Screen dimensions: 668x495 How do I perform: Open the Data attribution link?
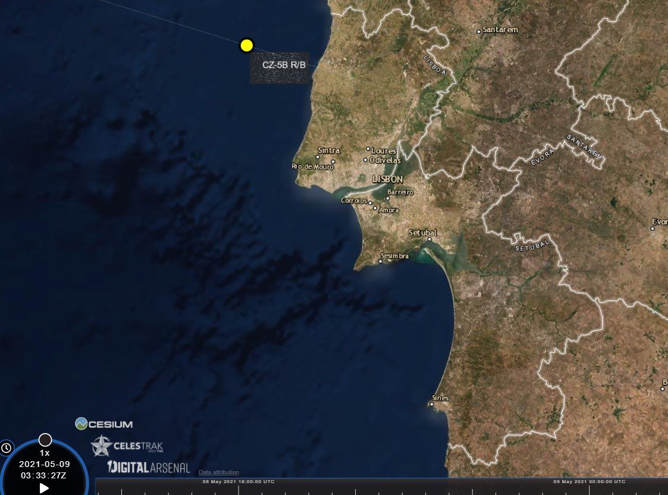click(219, 472)
